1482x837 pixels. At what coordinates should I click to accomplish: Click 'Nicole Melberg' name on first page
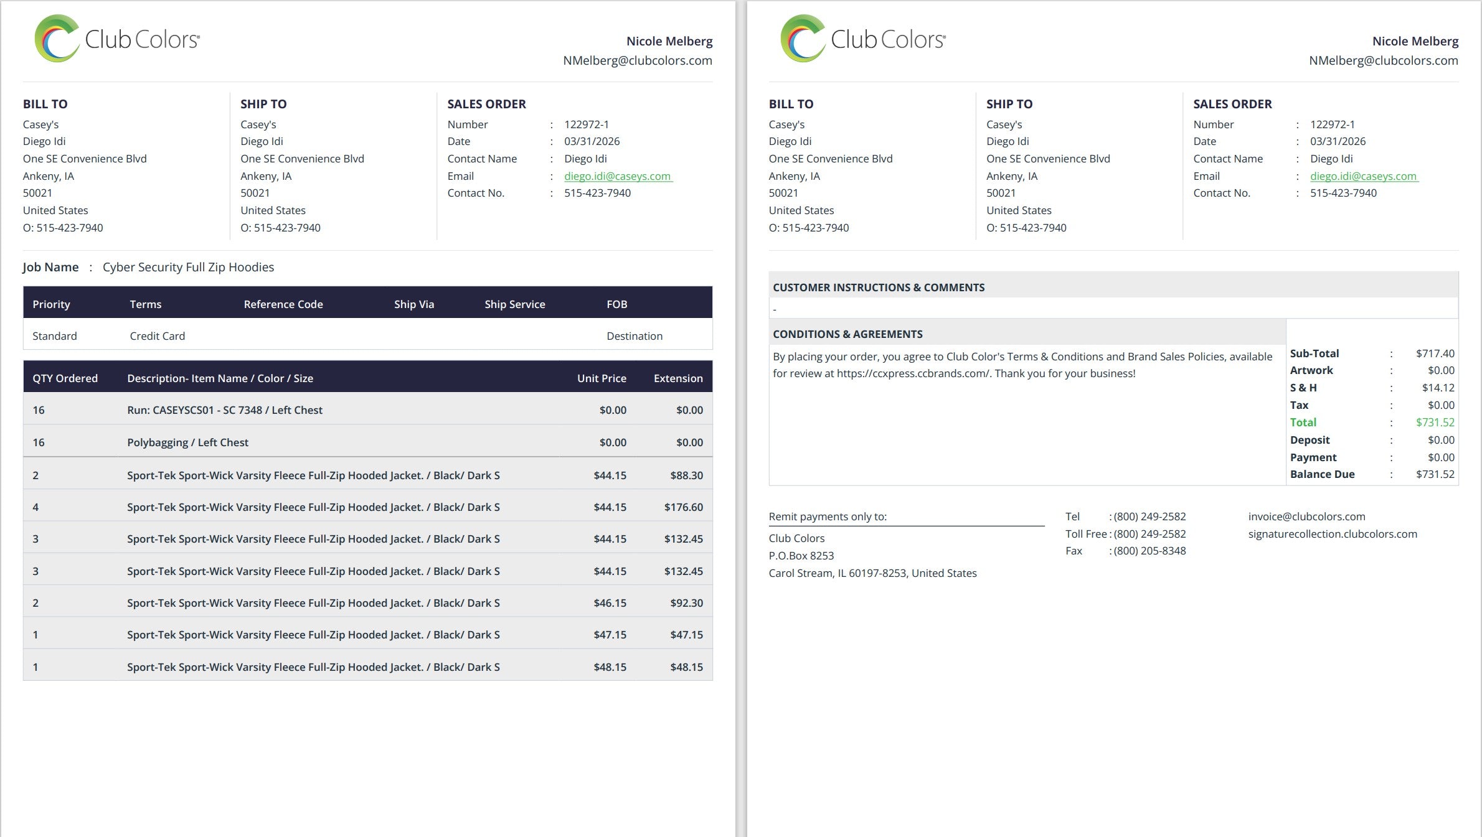coord(669,41)
